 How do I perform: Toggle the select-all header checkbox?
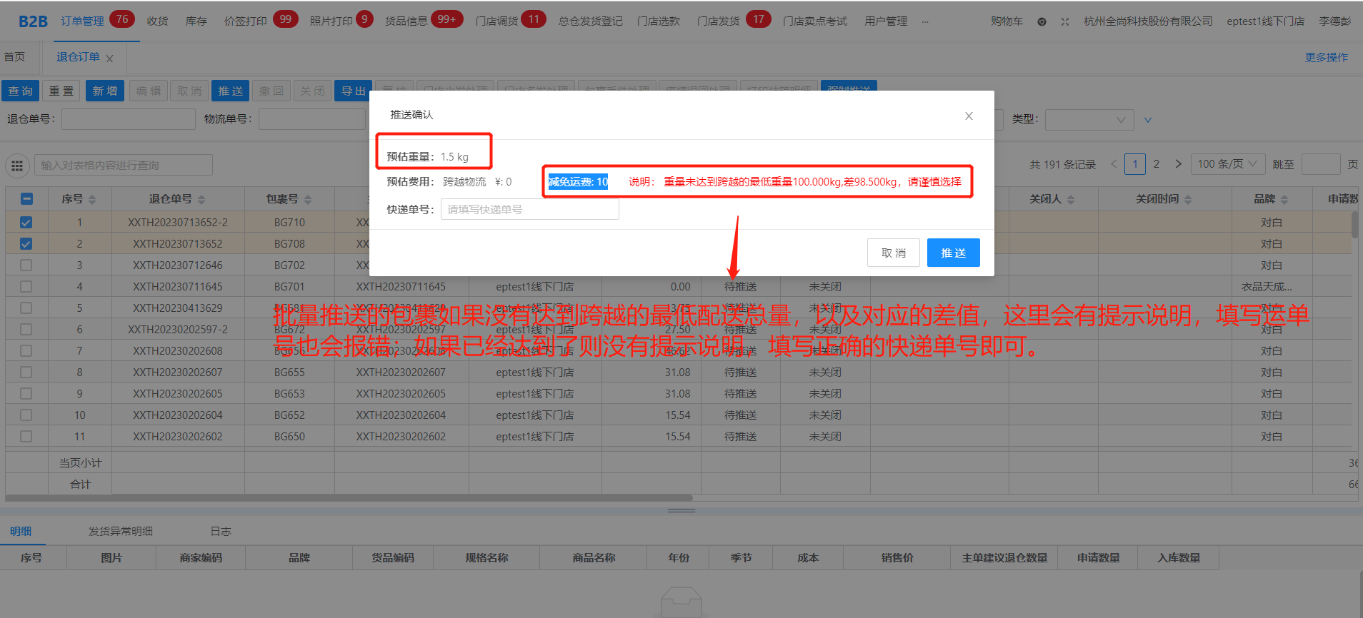pos(26,199)
